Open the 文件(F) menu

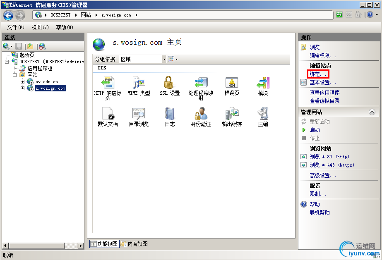pos(16,27)
